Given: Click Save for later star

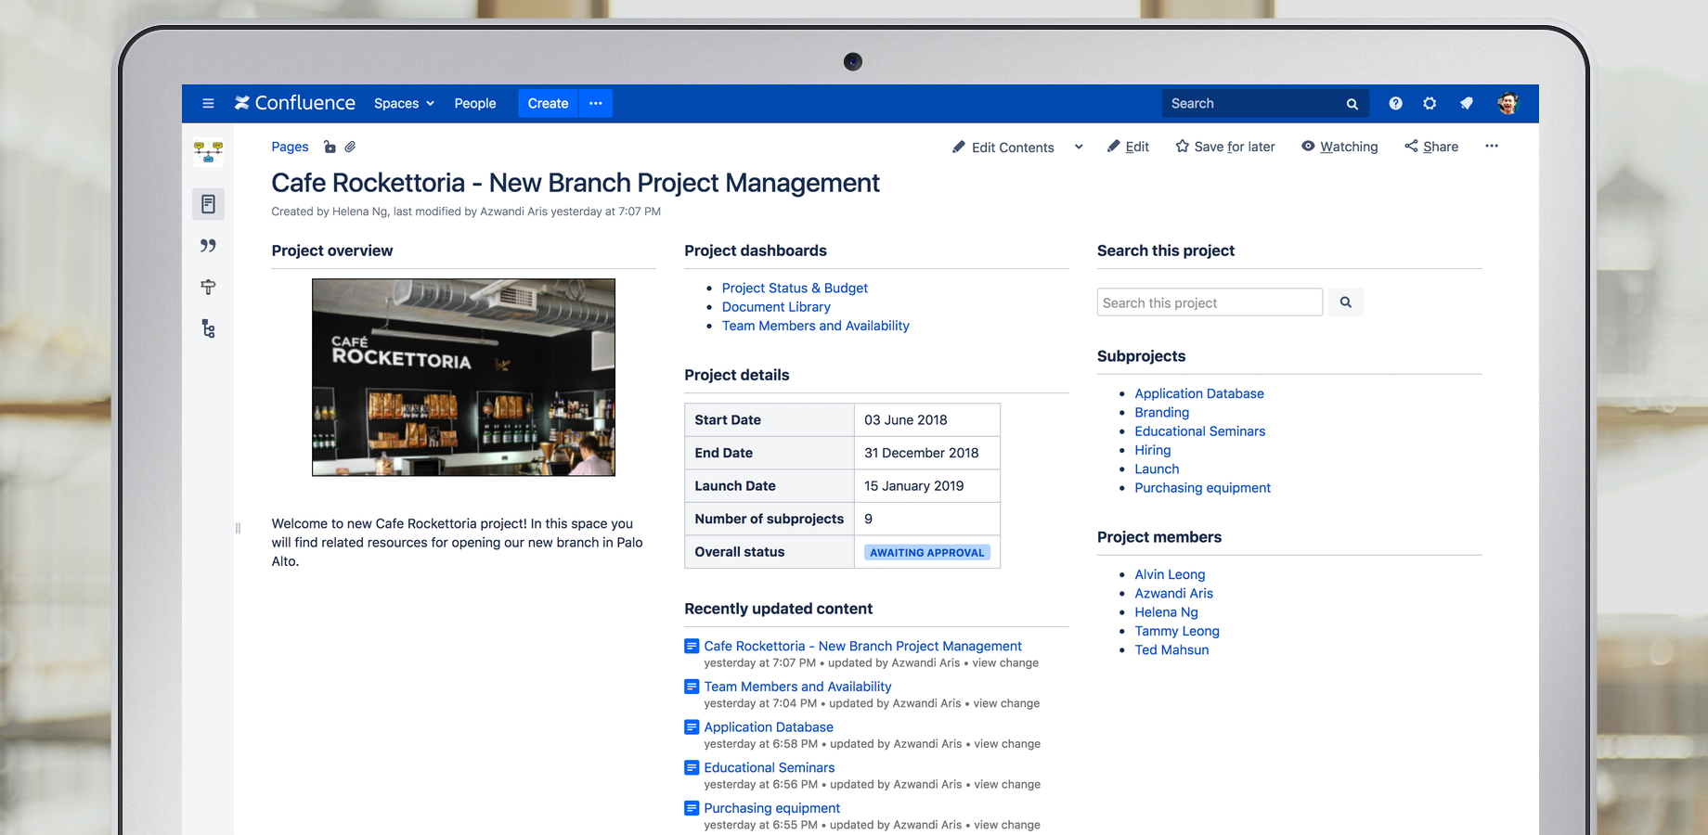Looking at the screenshot, I should click(1225, 147).
